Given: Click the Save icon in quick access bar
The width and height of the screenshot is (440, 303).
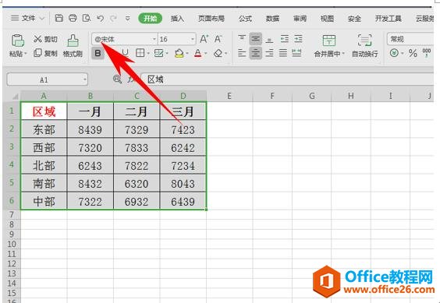Looking at the screenshot, I should point(59,18).
